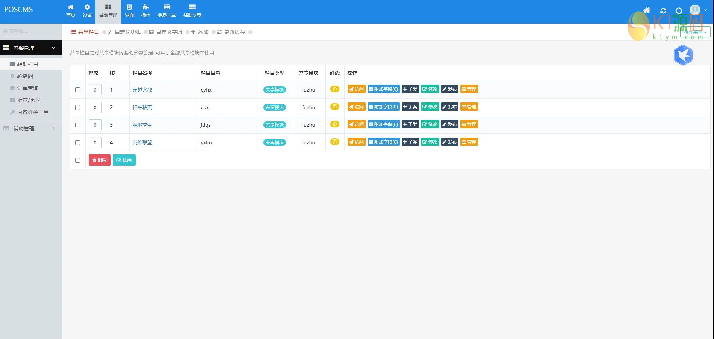Tick the checkbox for the 穿越火线 row
Image resolution: width=714 pixels, height=339 pixels.
point(78,90)
